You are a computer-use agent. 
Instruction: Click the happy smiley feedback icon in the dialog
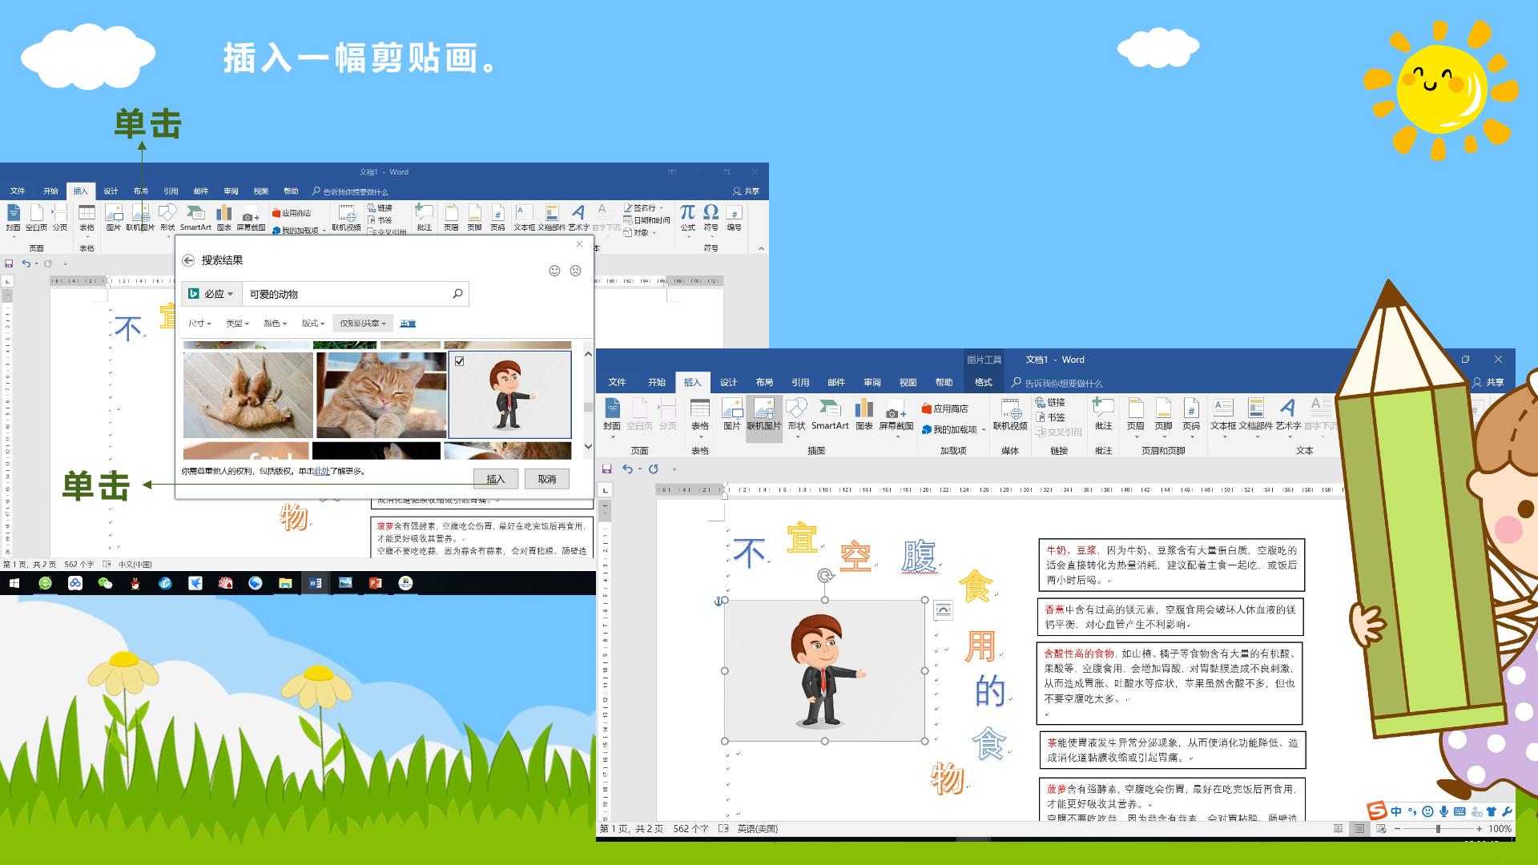(x=554, y=271)
